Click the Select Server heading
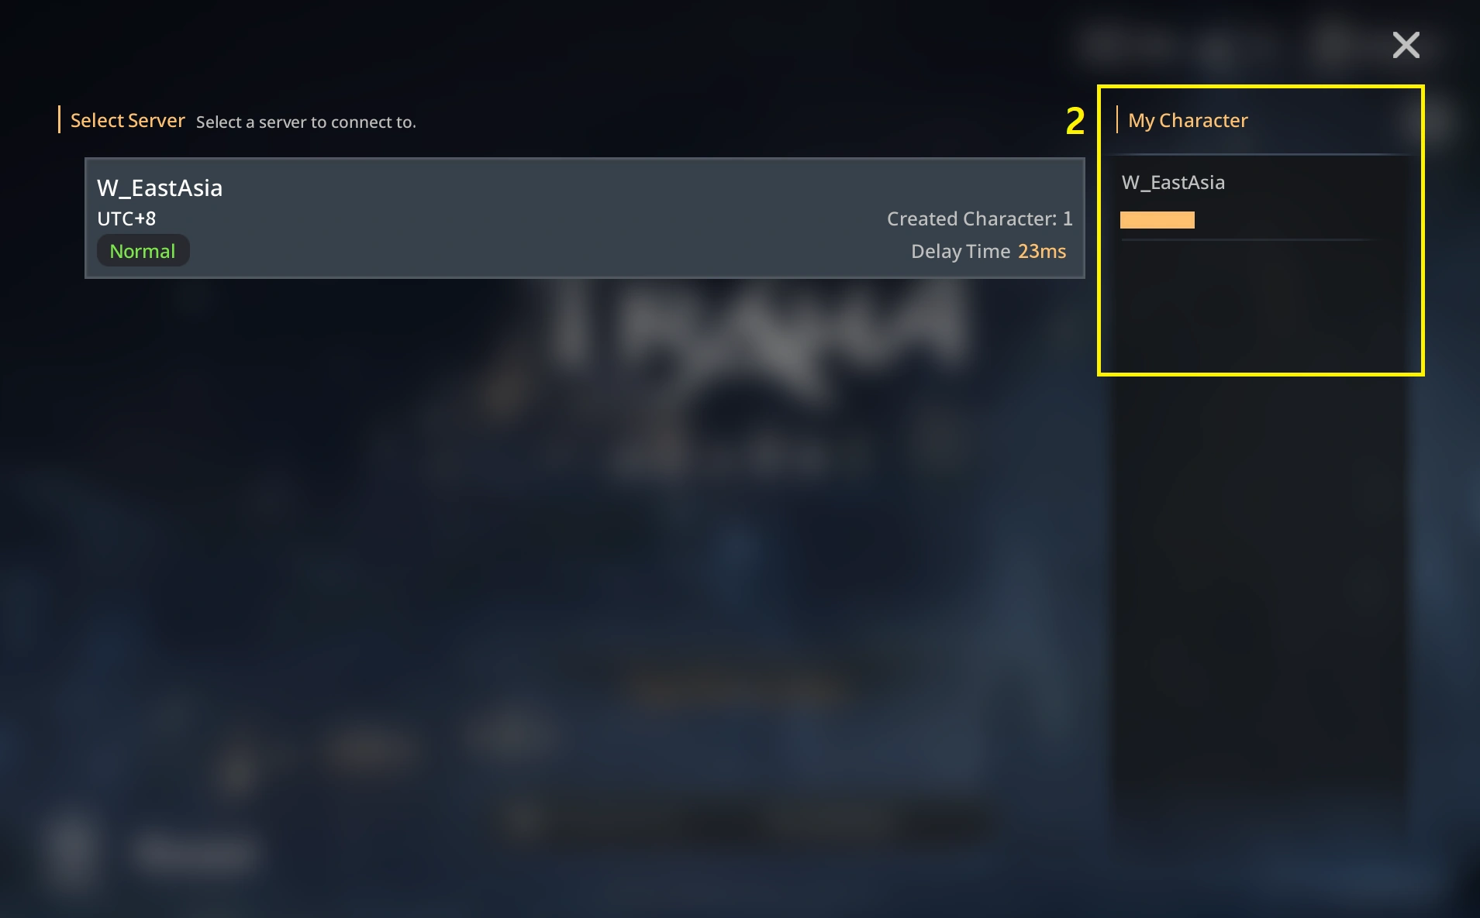The image size is (1480, 918). [128, 120]
